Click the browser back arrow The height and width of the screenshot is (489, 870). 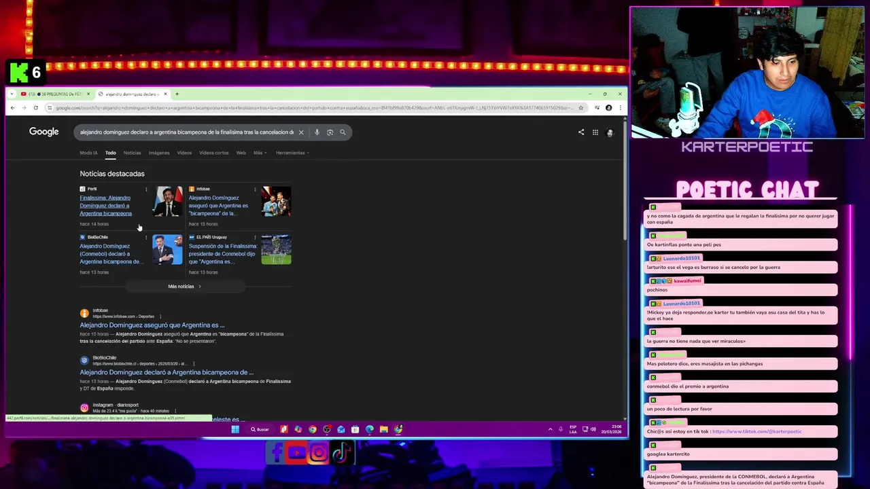pos(12,107)
